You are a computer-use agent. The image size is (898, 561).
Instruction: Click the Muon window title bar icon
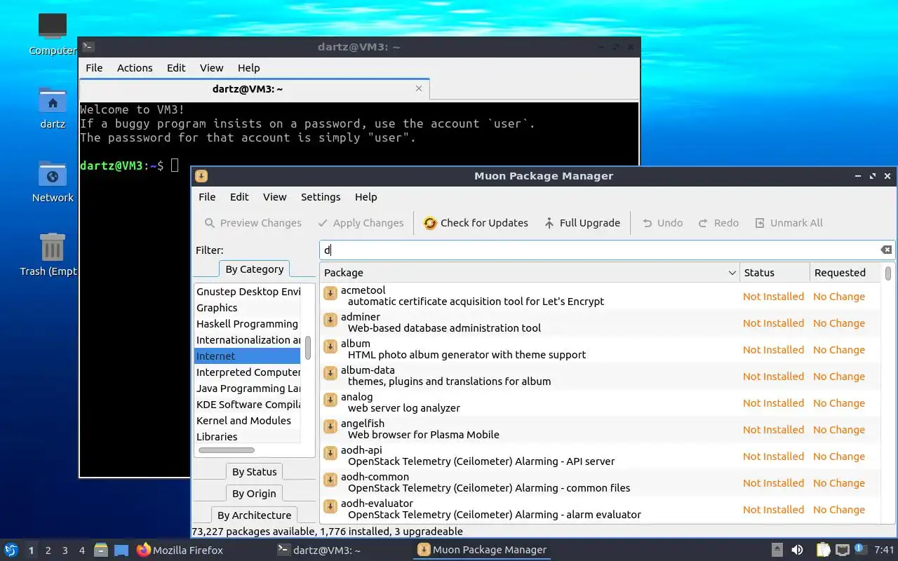point(201,176)
